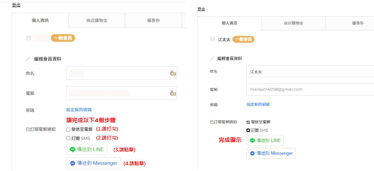Click the 電郵 input field in left panel

122,93
